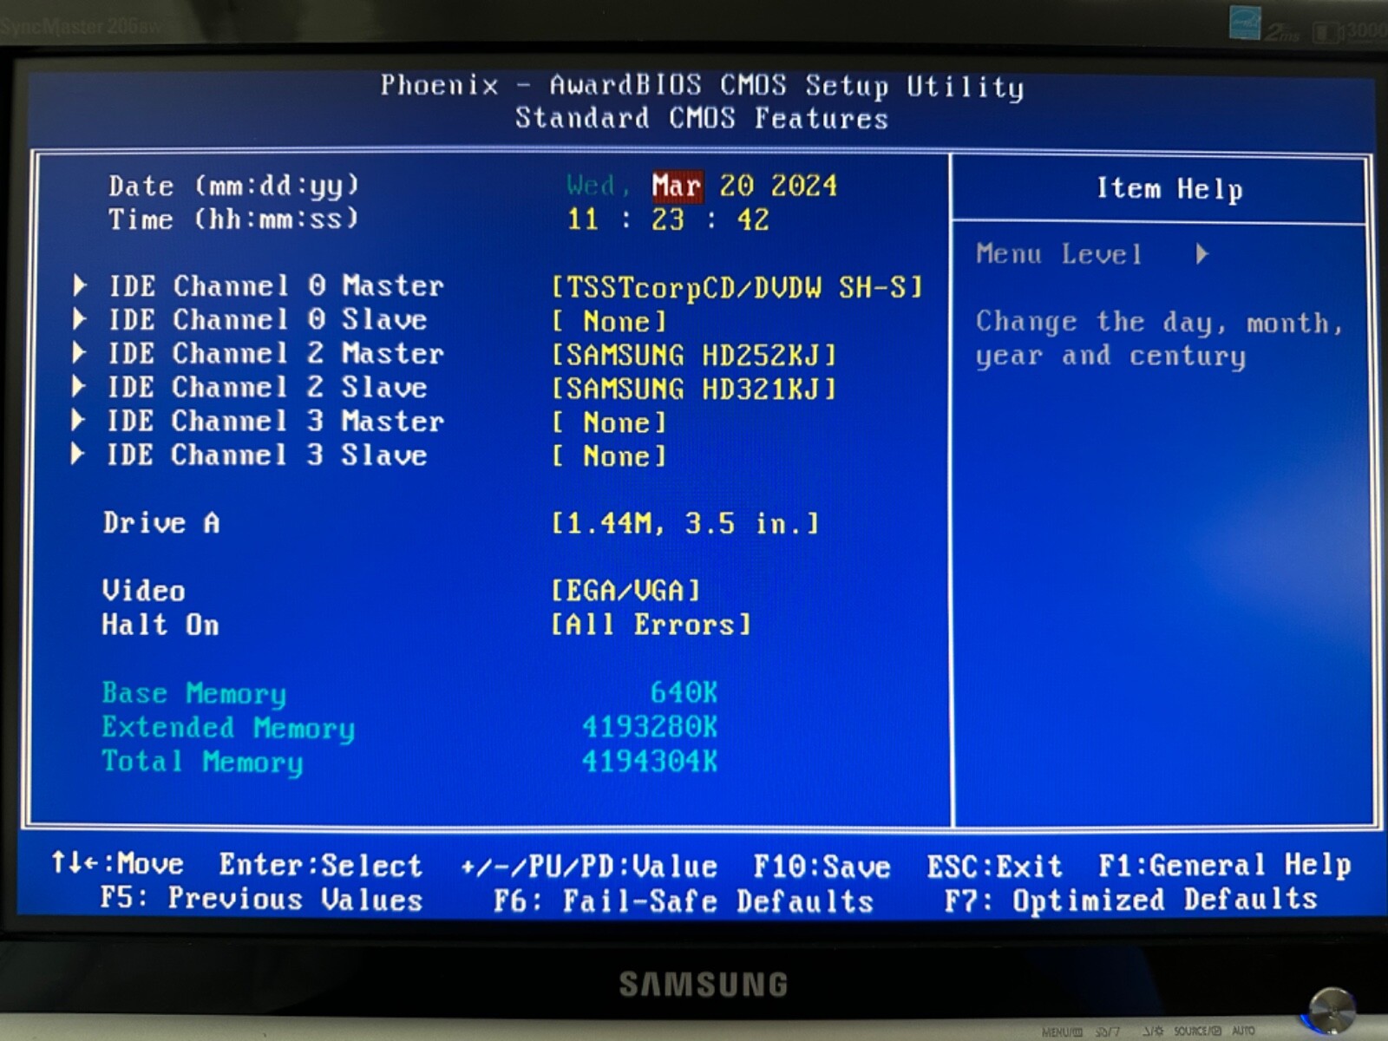Select the year value 2024
Image resolution: width=1388 pixels, height=1041 pixels.
pyautogui.click(x=804, y=186)
